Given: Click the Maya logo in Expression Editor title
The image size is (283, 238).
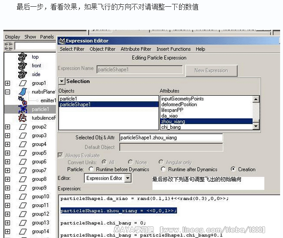Looking at the screenshot, I should pos(62,41).
